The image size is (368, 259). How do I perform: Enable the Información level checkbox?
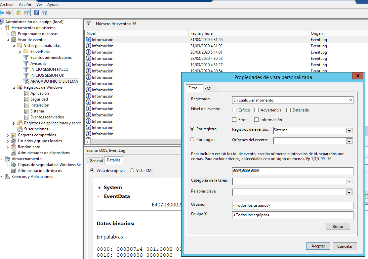(256, 119)
